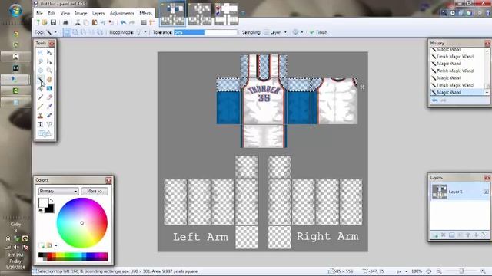Click the Finish button in toolbar
The height and width of the screenshot is (276, 492).
point(318,32)
